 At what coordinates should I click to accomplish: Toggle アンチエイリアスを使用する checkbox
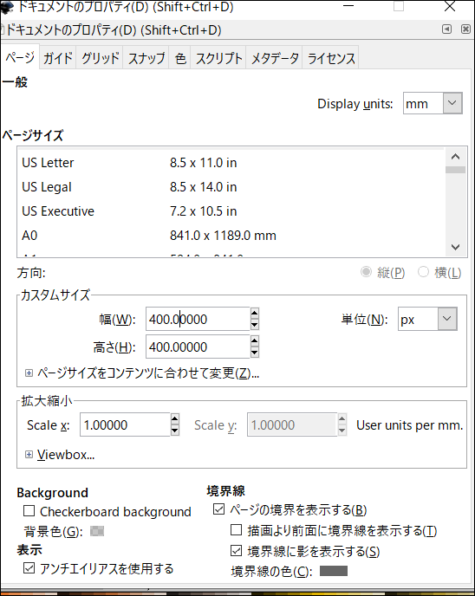click(x=29, y=568)
